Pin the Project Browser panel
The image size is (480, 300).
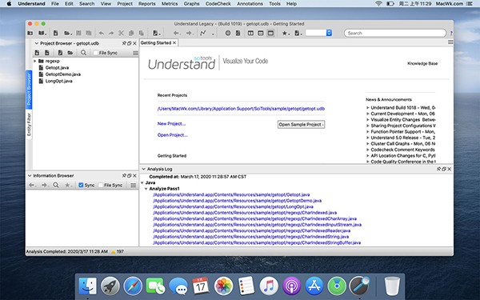coord(124,43)
